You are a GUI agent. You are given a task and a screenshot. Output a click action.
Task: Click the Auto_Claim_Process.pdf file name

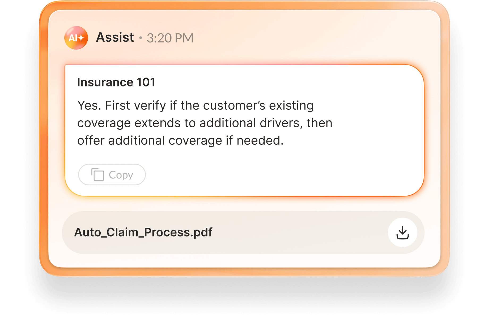click(143, 232)
